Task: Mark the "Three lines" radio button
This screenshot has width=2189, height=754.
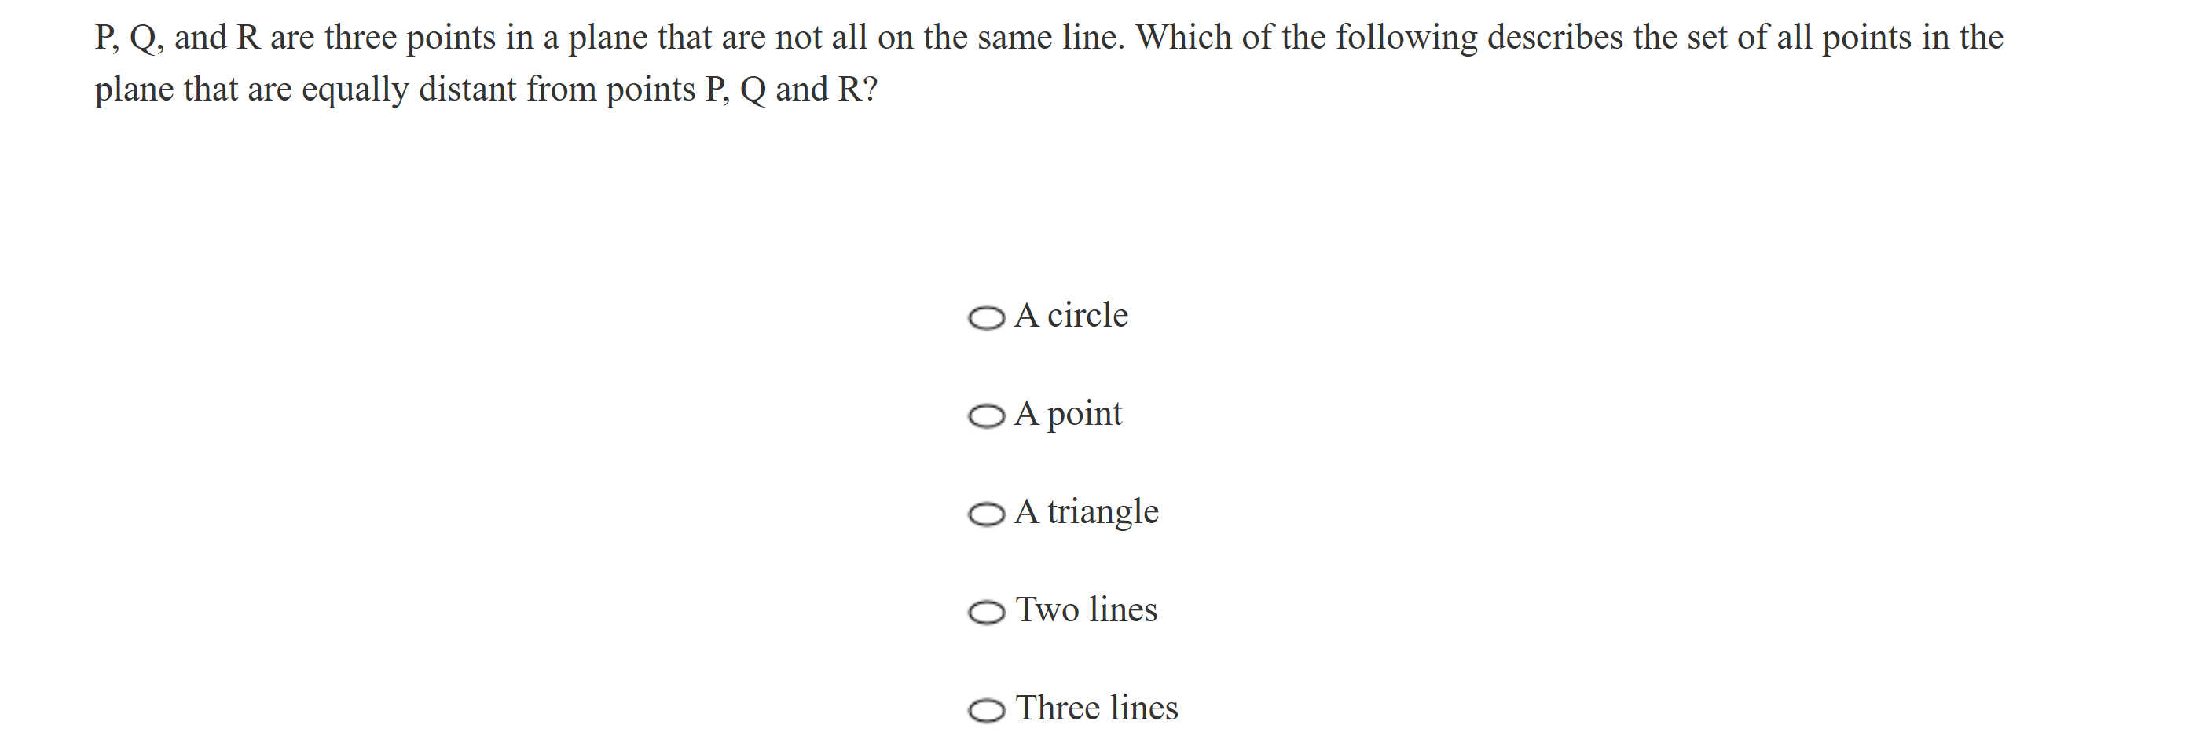Action: (987, 711)
